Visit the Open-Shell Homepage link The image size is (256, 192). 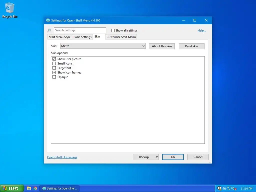[x=62, y=157]
